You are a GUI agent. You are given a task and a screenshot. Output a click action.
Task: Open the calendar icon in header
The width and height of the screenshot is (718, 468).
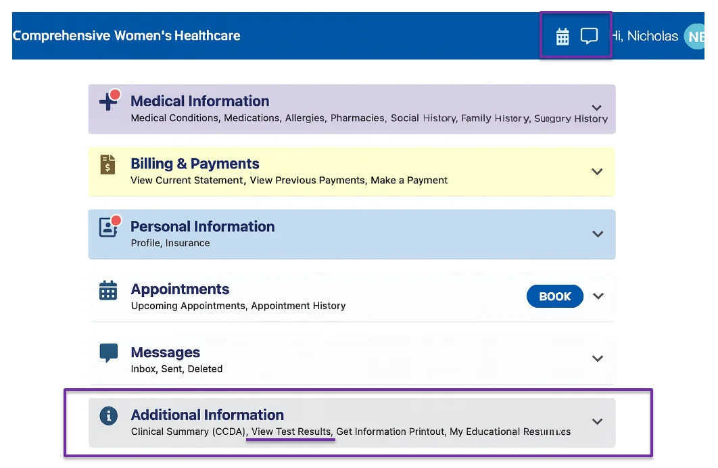[563, 37]
